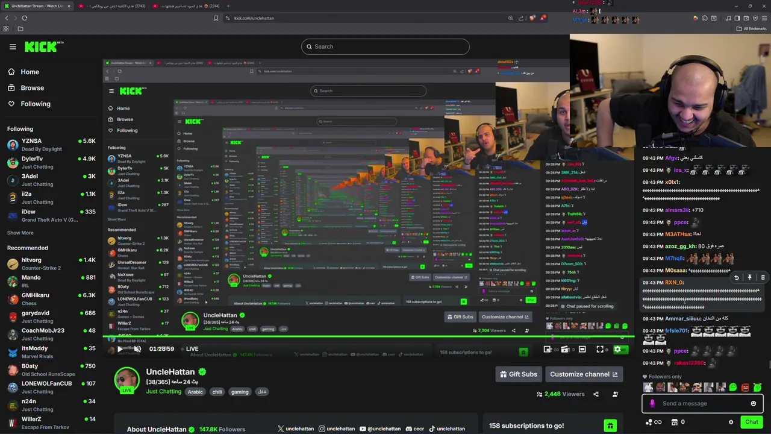This screenshot has width=771, height=434.
Task: Insert the red angry emote
Action: (x=745, y=388)
